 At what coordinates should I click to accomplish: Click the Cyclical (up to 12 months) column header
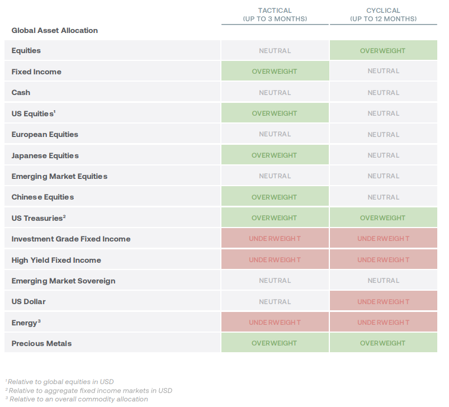coord(383,15)
